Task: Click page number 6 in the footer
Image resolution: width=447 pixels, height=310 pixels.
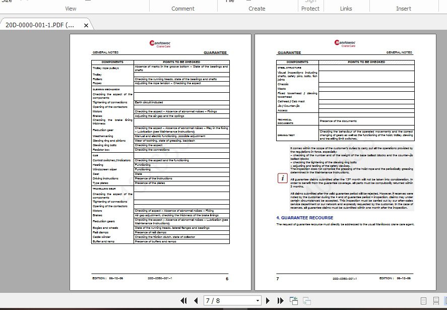Action: 227,279
